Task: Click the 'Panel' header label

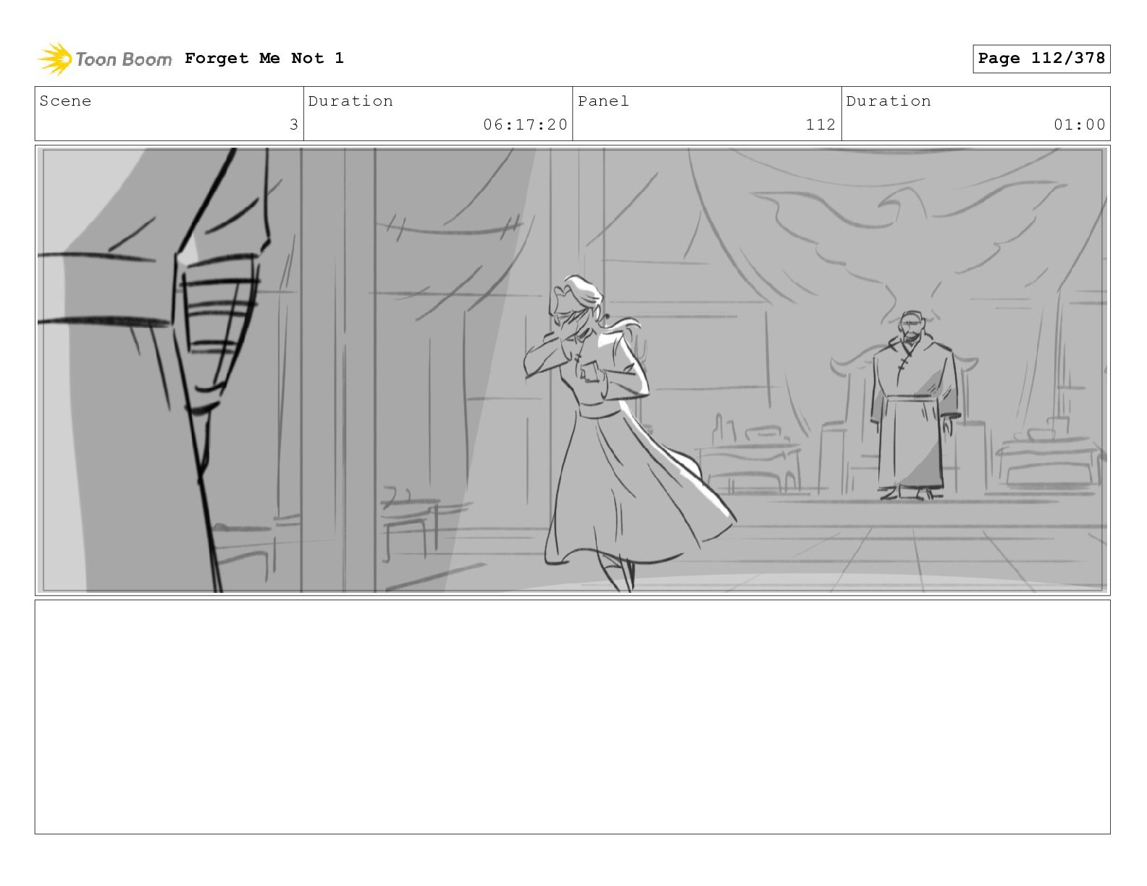Action: (x=603, y=101)
